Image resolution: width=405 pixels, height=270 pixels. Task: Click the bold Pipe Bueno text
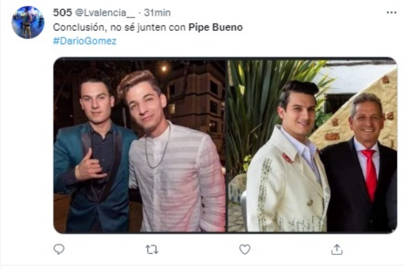tap(215, 28)
